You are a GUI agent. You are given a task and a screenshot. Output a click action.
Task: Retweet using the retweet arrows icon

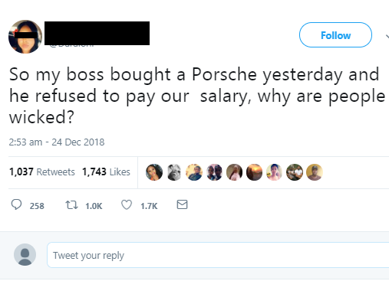point(71,205)
